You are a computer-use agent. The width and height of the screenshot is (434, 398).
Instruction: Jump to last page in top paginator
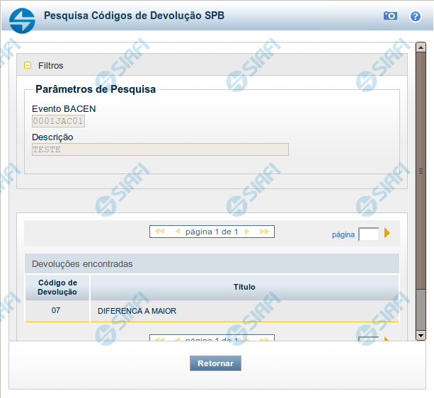pyautogui.click(x=264, y=232)
